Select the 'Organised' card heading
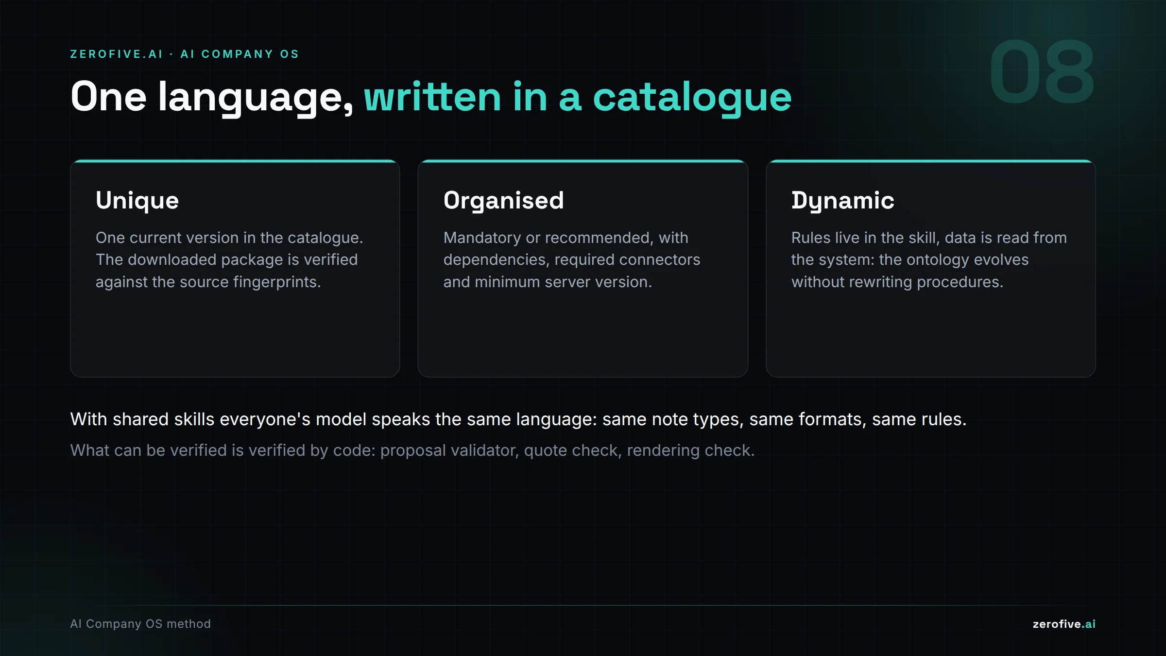This screenshot has height=656, width=1166. 503,201
